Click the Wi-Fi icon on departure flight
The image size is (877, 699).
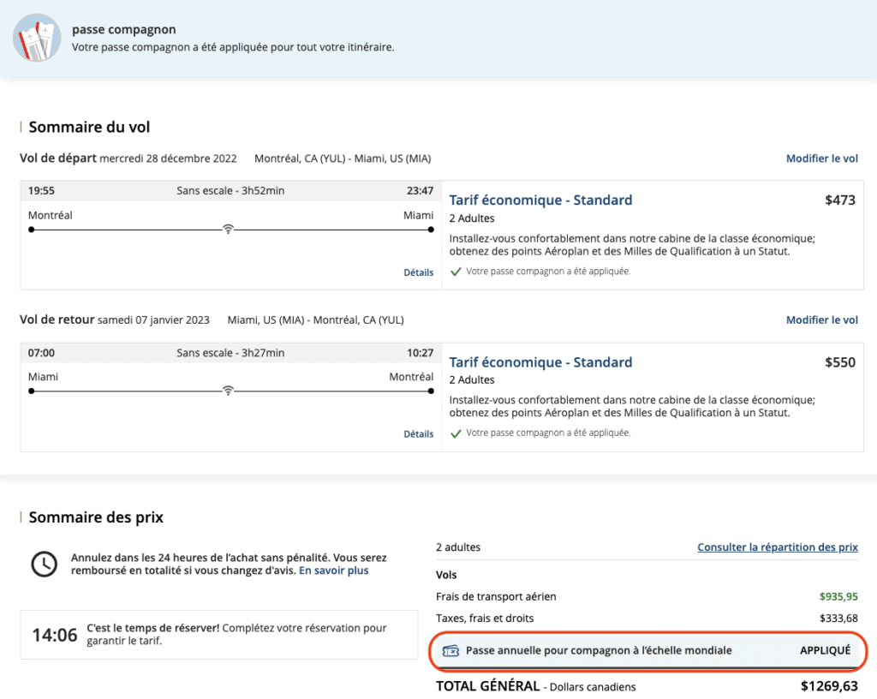coord(228,230)
